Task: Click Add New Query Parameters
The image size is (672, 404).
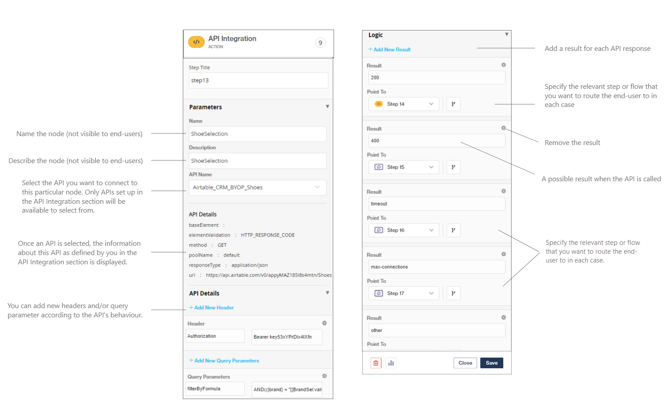Action: (224, 360)
